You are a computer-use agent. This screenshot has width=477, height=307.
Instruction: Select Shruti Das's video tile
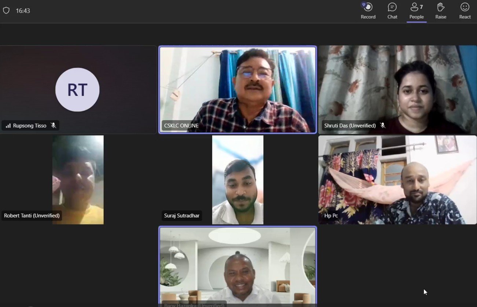point(397,89)
